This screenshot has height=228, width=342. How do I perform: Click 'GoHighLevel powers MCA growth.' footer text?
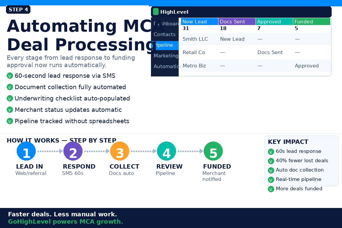click(65, 222)
